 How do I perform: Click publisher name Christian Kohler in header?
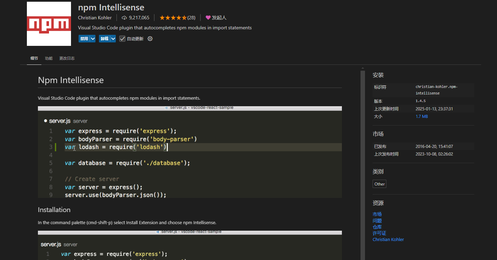pos(95,18)
